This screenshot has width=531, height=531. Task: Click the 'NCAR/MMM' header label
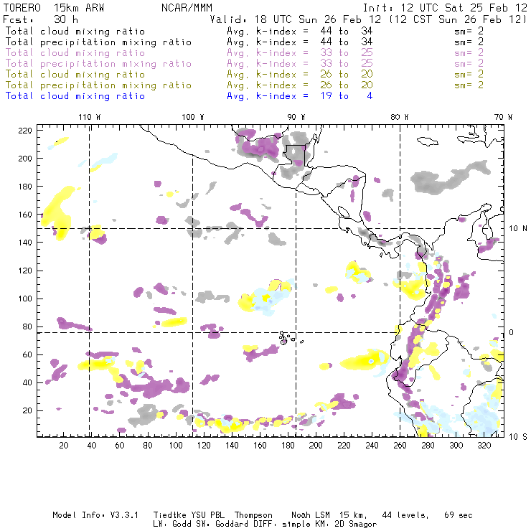pos(187,7)
